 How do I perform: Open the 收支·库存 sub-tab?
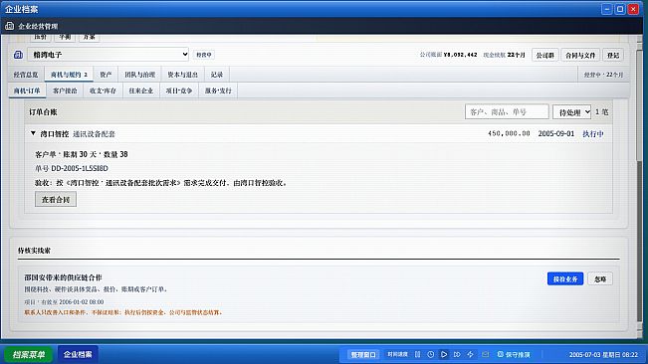(103, 91)
